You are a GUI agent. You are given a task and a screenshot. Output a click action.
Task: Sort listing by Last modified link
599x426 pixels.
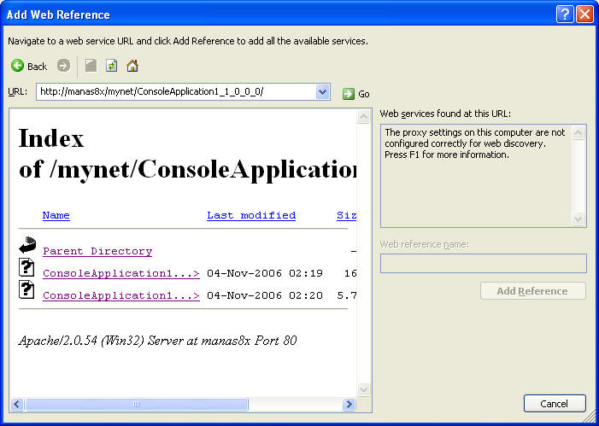point(250,215)
